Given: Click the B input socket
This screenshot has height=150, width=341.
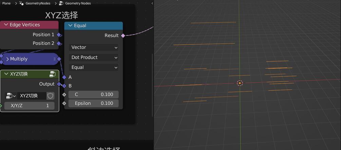Looking at the screenshot, I should pos(64,86).
